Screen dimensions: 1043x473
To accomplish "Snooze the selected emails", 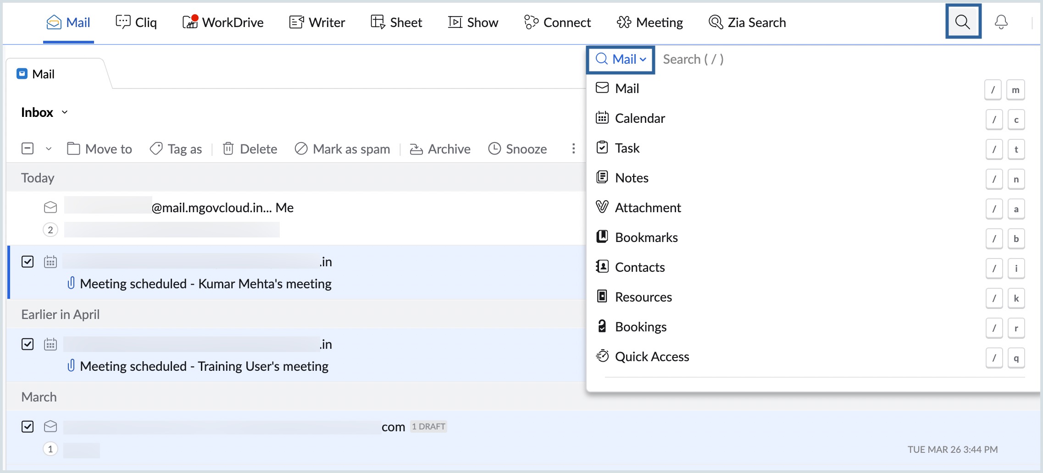I will click(x=517, y=149).
